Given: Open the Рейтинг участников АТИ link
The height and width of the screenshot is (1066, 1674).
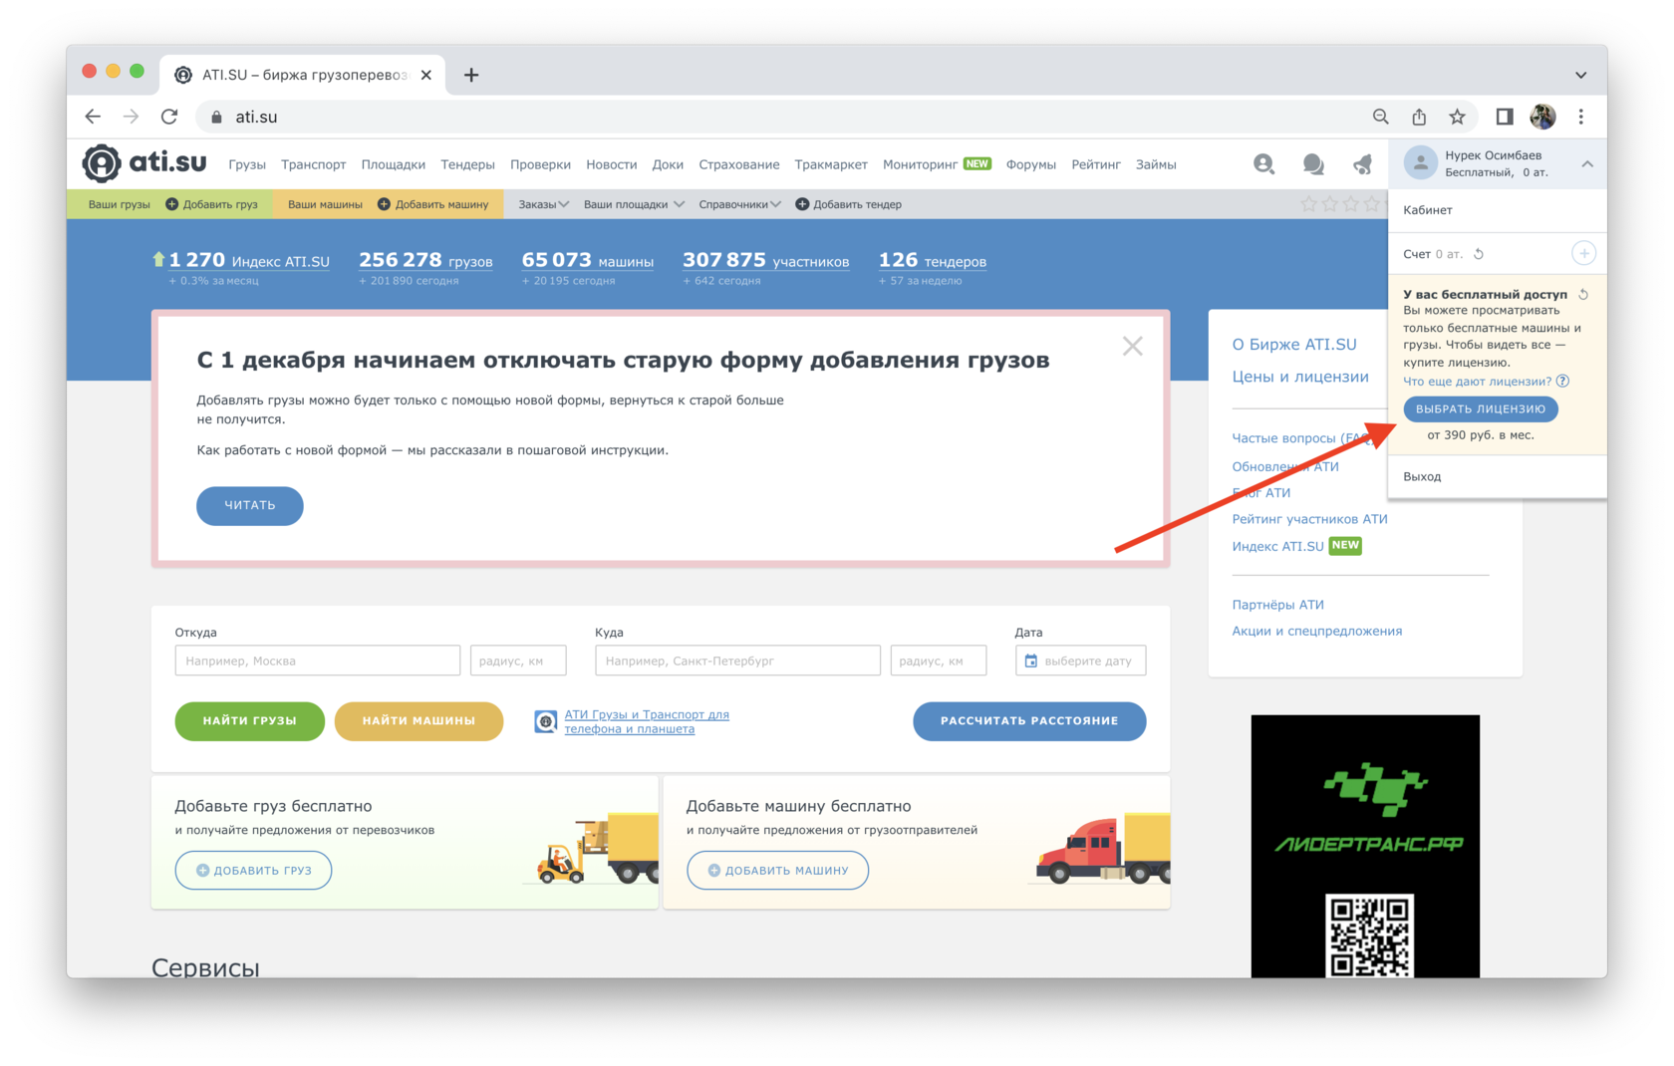Looking at the screenshot, I should point(1309,519).
